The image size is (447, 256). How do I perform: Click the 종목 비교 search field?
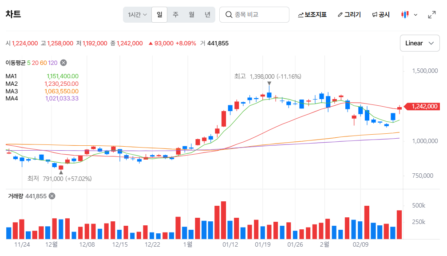click(x=254, y=15)
